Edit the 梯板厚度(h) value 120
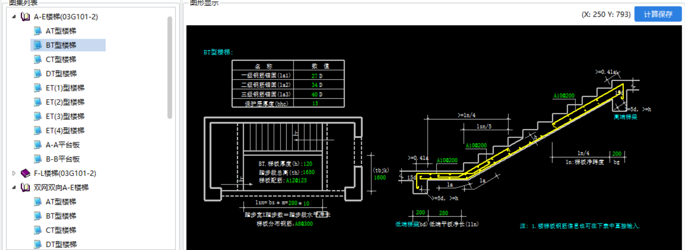 (308, 164)
